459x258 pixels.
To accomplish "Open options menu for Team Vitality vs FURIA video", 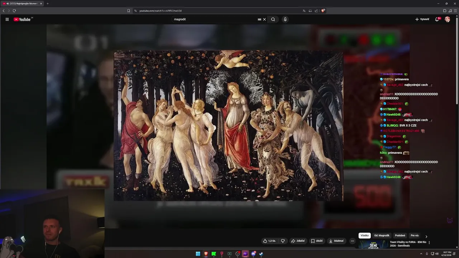I will (x=429, y=243).
